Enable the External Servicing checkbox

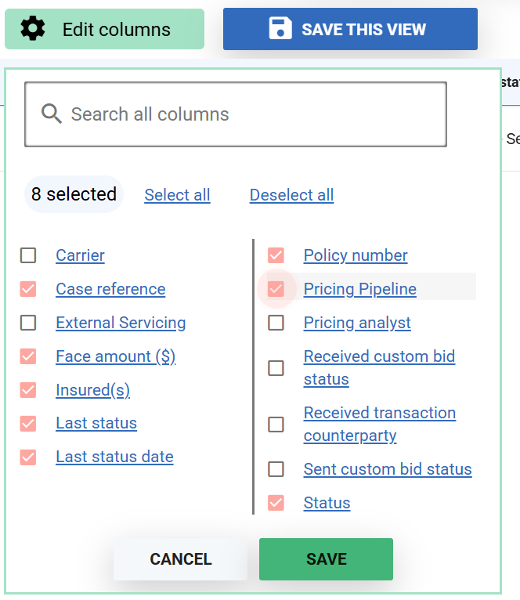point(28,323)
